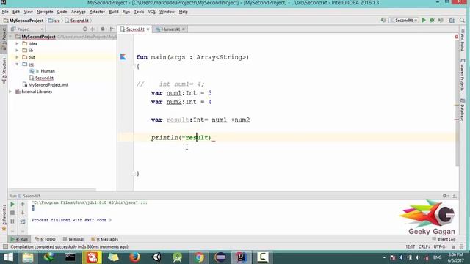Image resolution: width=470 pixels, height=264 pixels.
Task: Collapse MySecondProject root node
Action: pyautogui.click(x=10, y=37)
